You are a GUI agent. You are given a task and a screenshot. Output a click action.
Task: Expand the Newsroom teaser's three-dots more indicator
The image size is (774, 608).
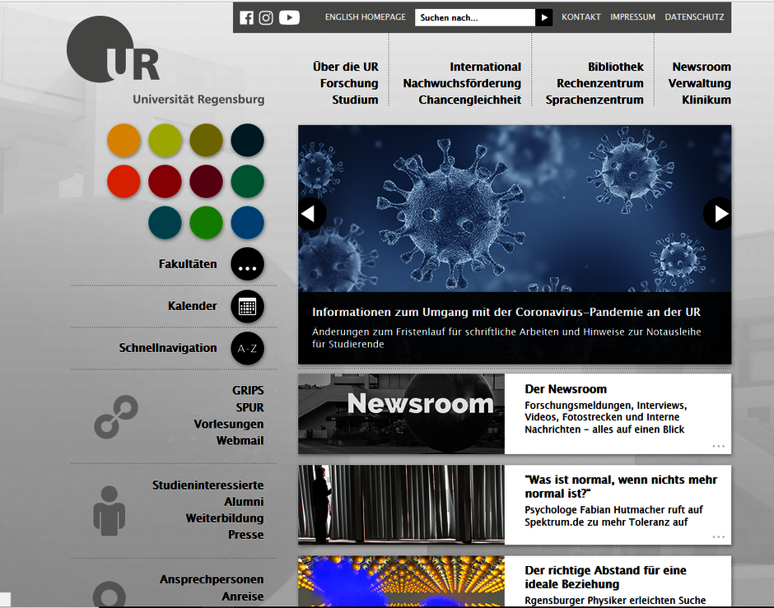[x=718, y=446]
